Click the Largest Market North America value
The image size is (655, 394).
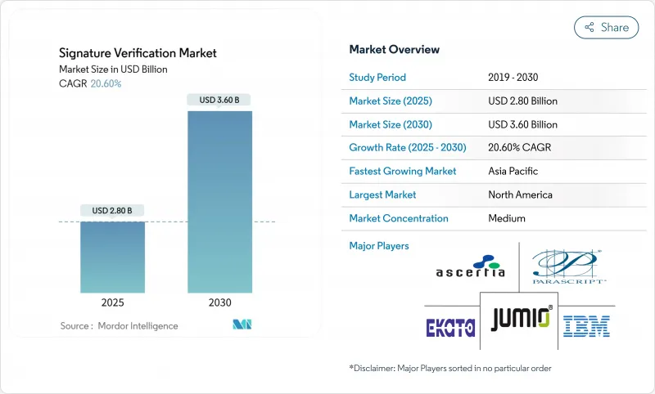[x=520, y=195]
